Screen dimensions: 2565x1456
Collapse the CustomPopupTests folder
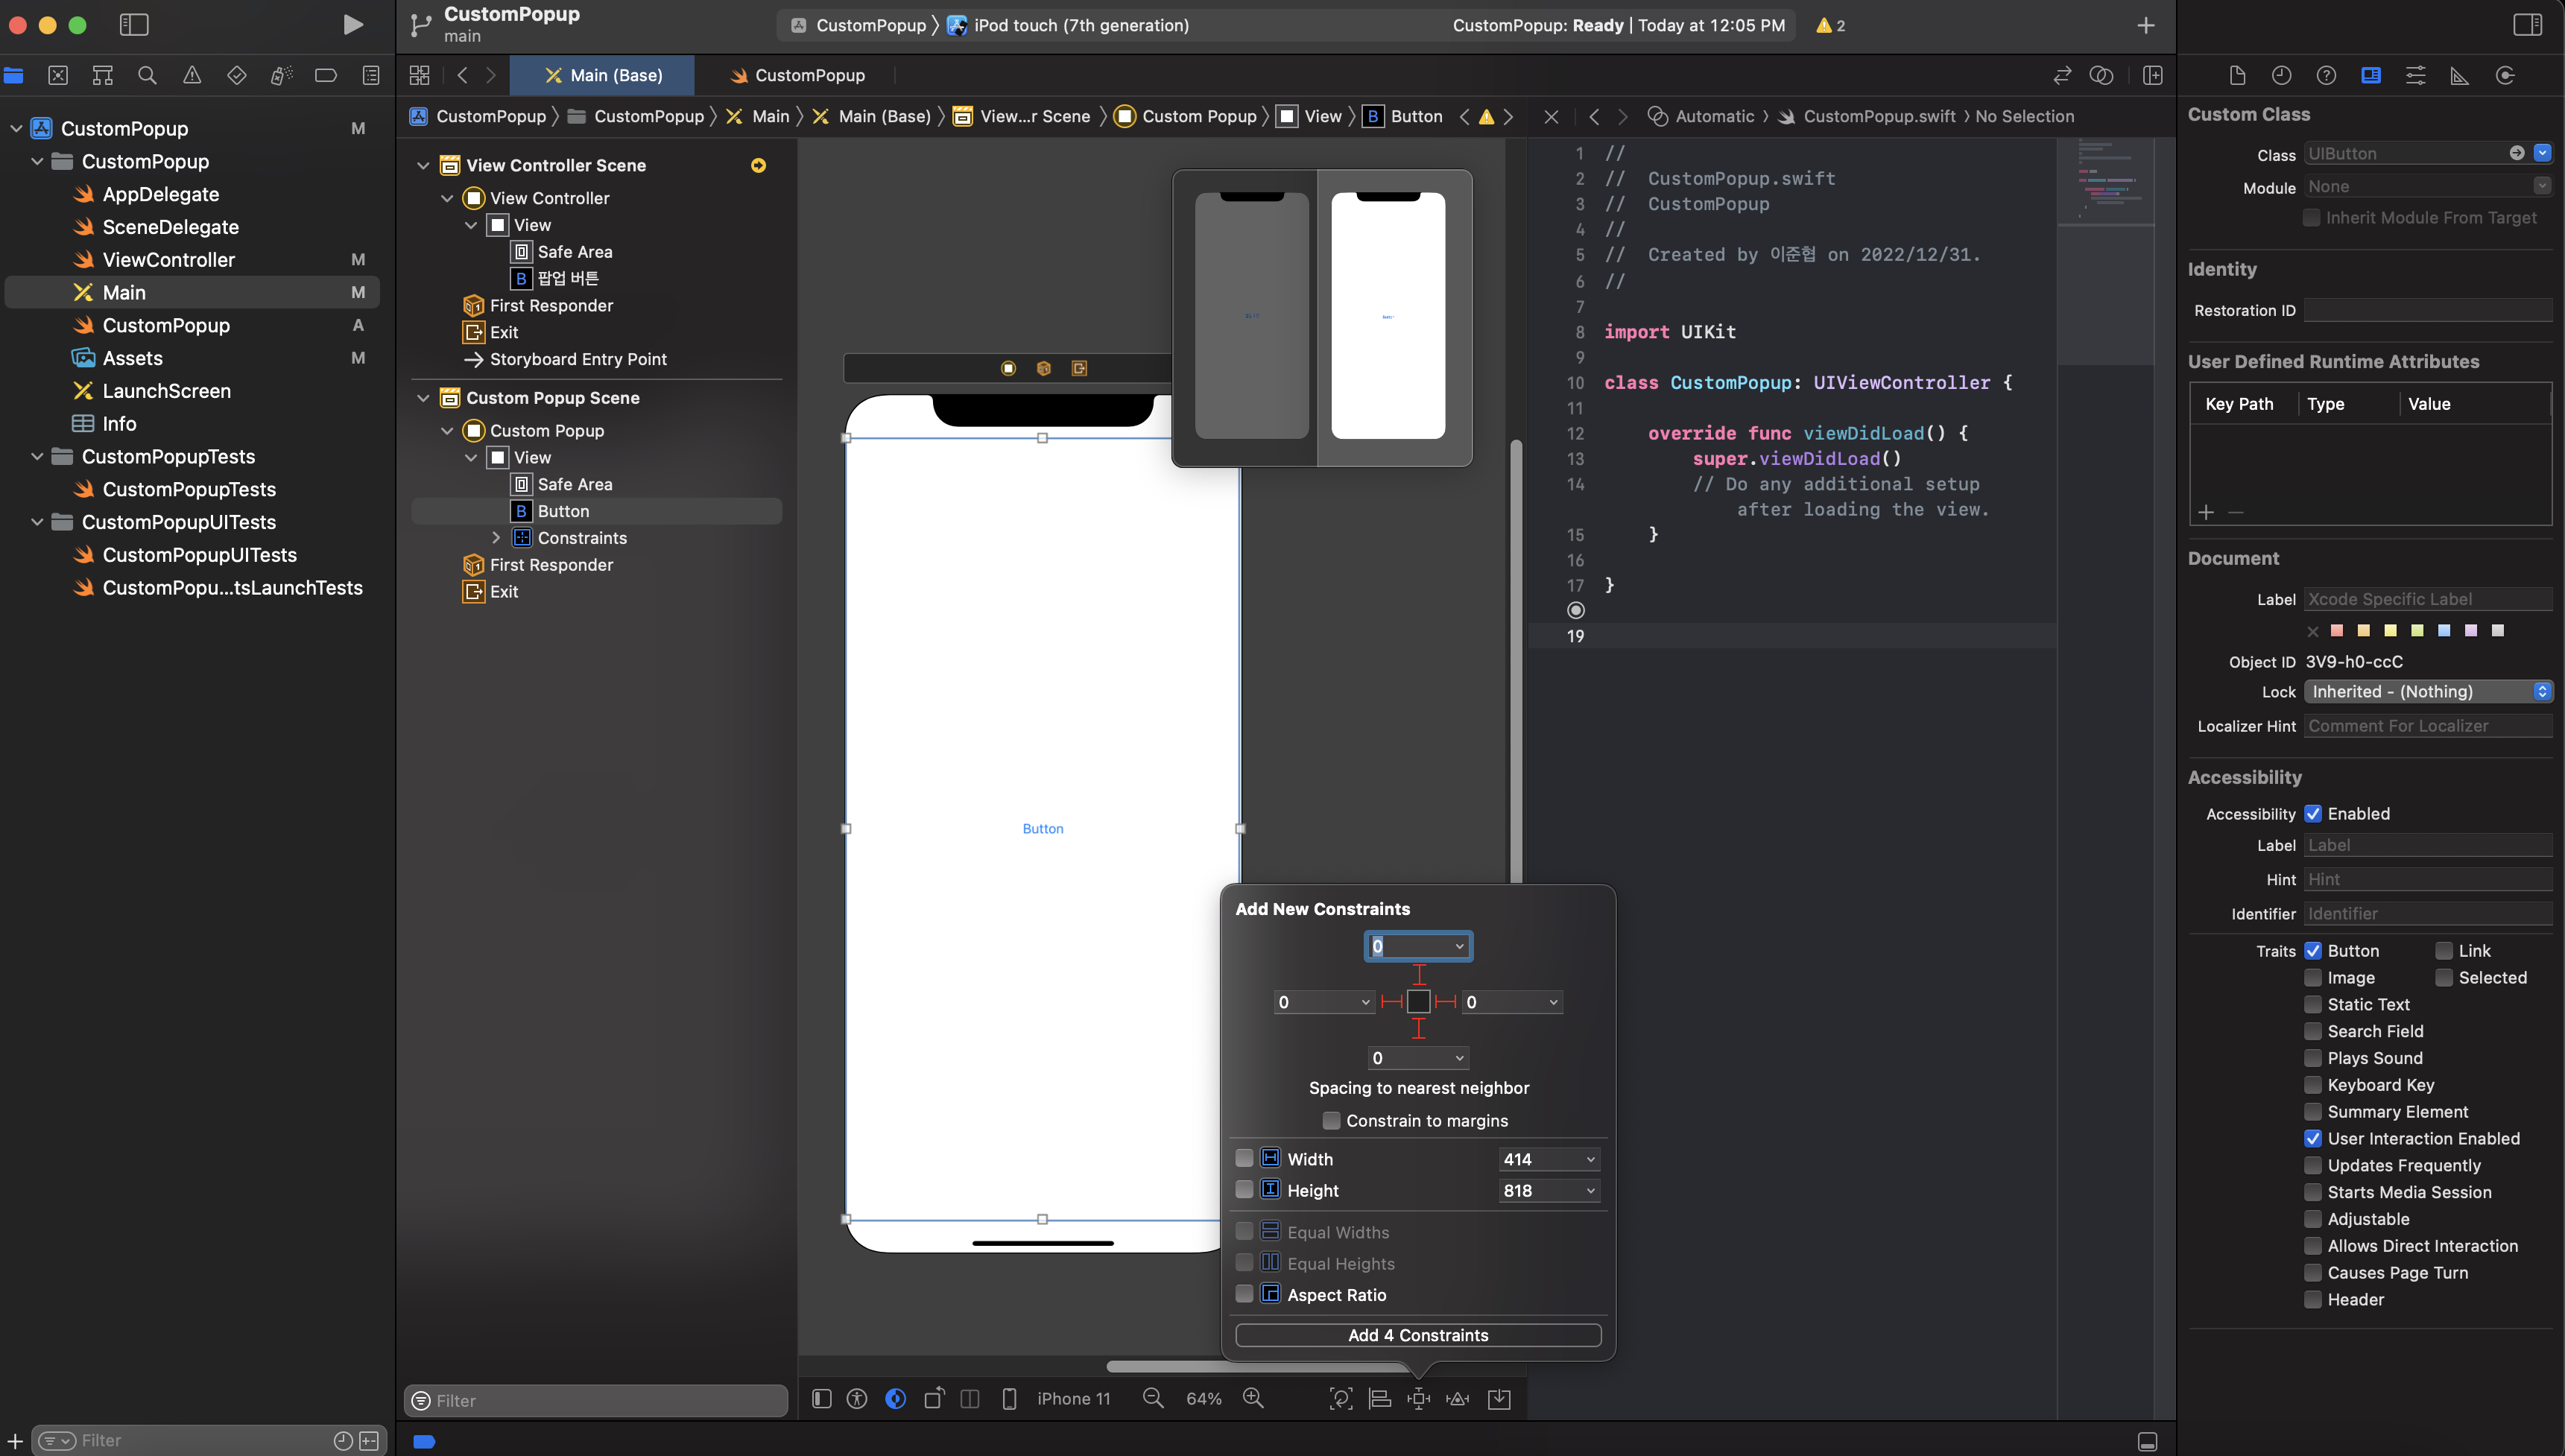coord(37,456)
